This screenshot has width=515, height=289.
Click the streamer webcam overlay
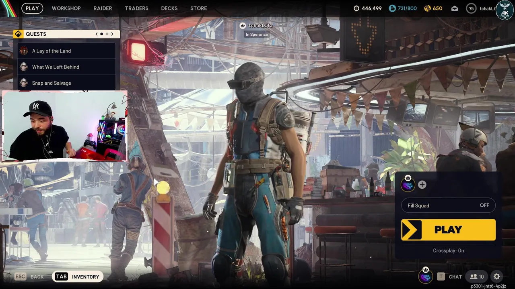(x=65, y=126)
